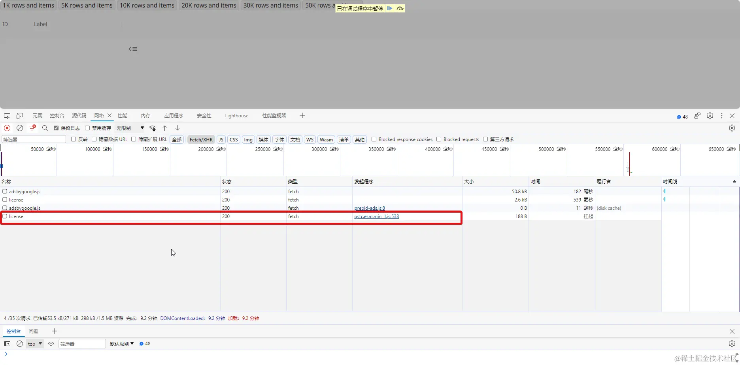Enable the 禁用缓存 checkbox
Image resolution: width=740 pixels, height=365 pixels.
87,128
